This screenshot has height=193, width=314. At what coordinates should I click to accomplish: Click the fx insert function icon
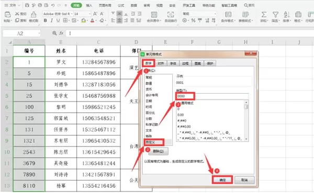[61, 33]
